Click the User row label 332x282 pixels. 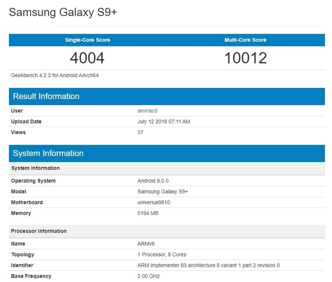[17, 110]
